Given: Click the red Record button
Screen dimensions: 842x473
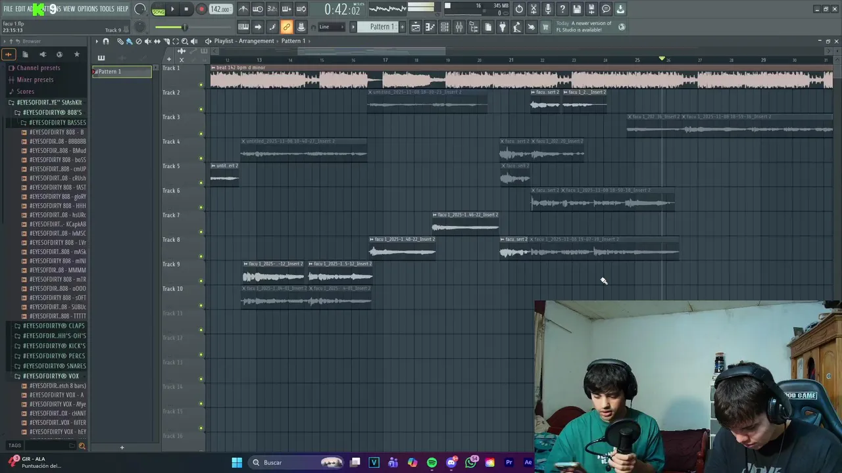Looking at the screenshot, I should tap(201, 9).
